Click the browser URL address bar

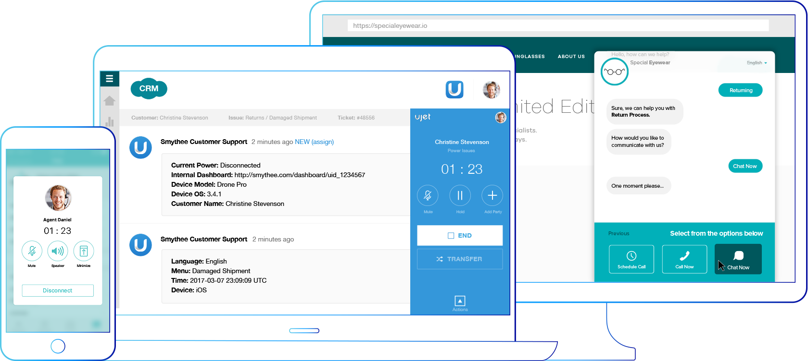(558, 26)
